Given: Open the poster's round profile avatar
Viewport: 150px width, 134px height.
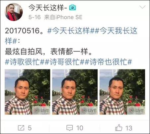Looking at the screenshot, I should click(14, 12).
